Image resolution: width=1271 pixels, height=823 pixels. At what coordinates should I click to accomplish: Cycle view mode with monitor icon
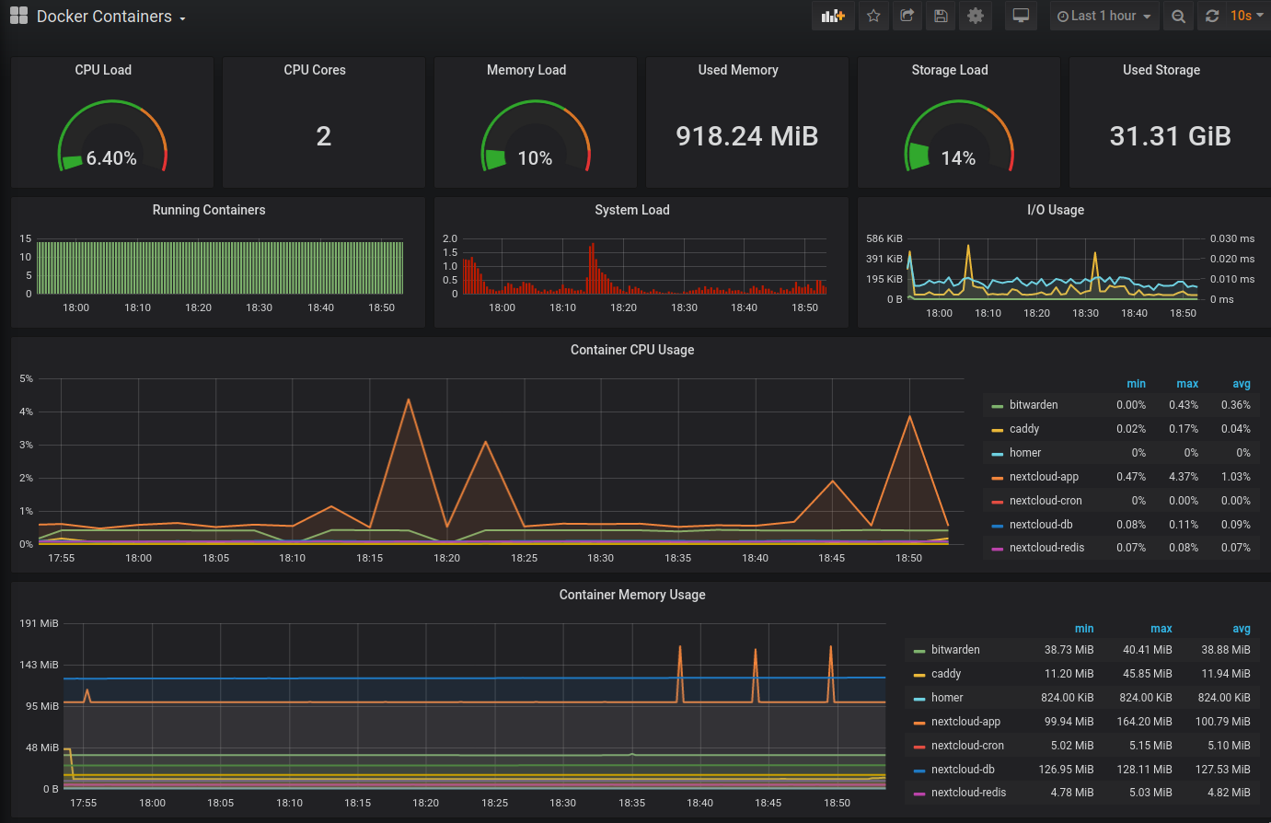pos(1021,16)
